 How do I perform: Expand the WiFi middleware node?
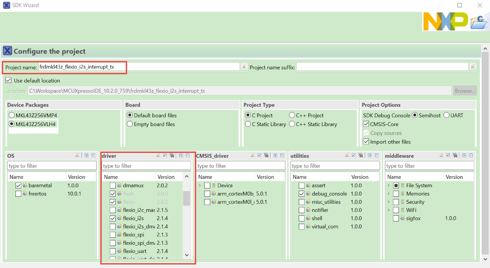tap(389, 210)
